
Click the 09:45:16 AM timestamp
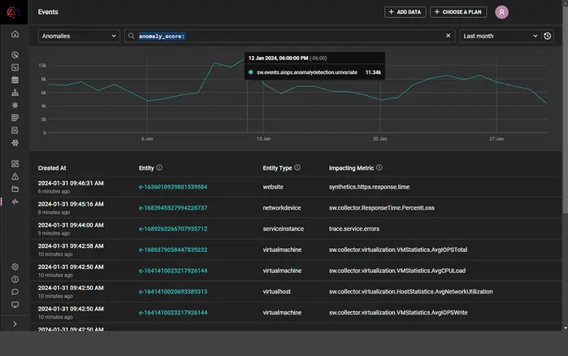(71, 204)
